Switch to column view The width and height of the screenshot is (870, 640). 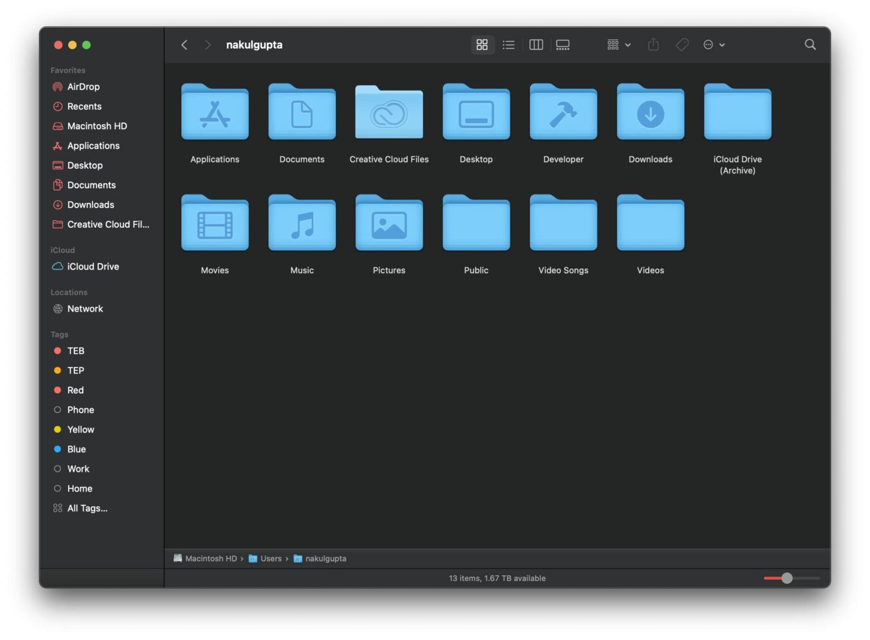[536, 45]
